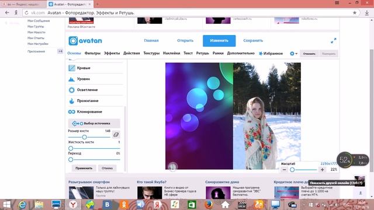
Task: Switch to the Рамки section
Action: pos(218,53)
